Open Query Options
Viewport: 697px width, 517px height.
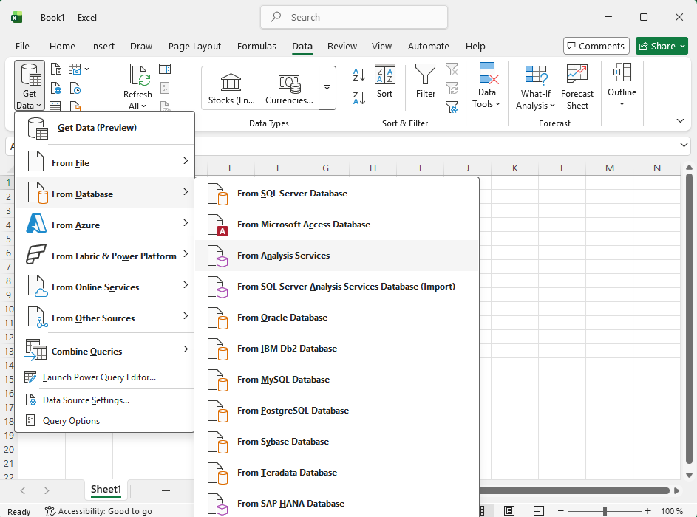pyautogui.click(x=105, y=421)
